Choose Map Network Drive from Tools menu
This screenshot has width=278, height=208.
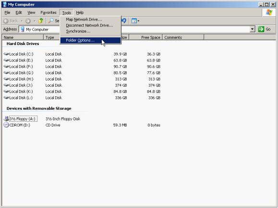[x=90, y=20]
